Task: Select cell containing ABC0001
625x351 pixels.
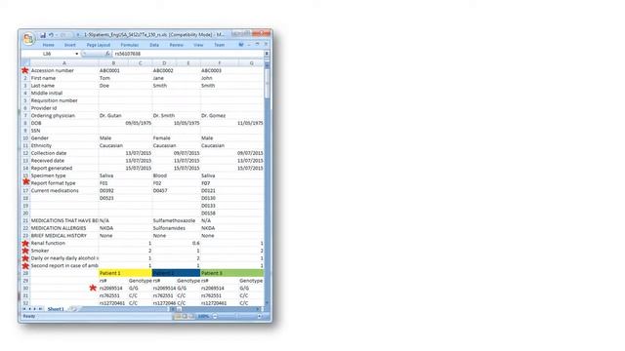Action: 113,70
